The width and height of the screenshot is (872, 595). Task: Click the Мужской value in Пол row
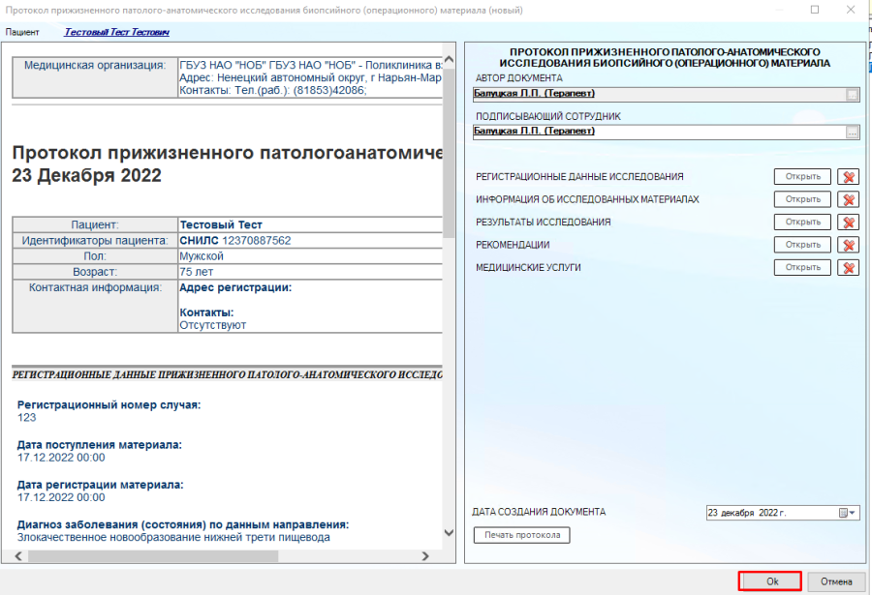click(202, 256)
